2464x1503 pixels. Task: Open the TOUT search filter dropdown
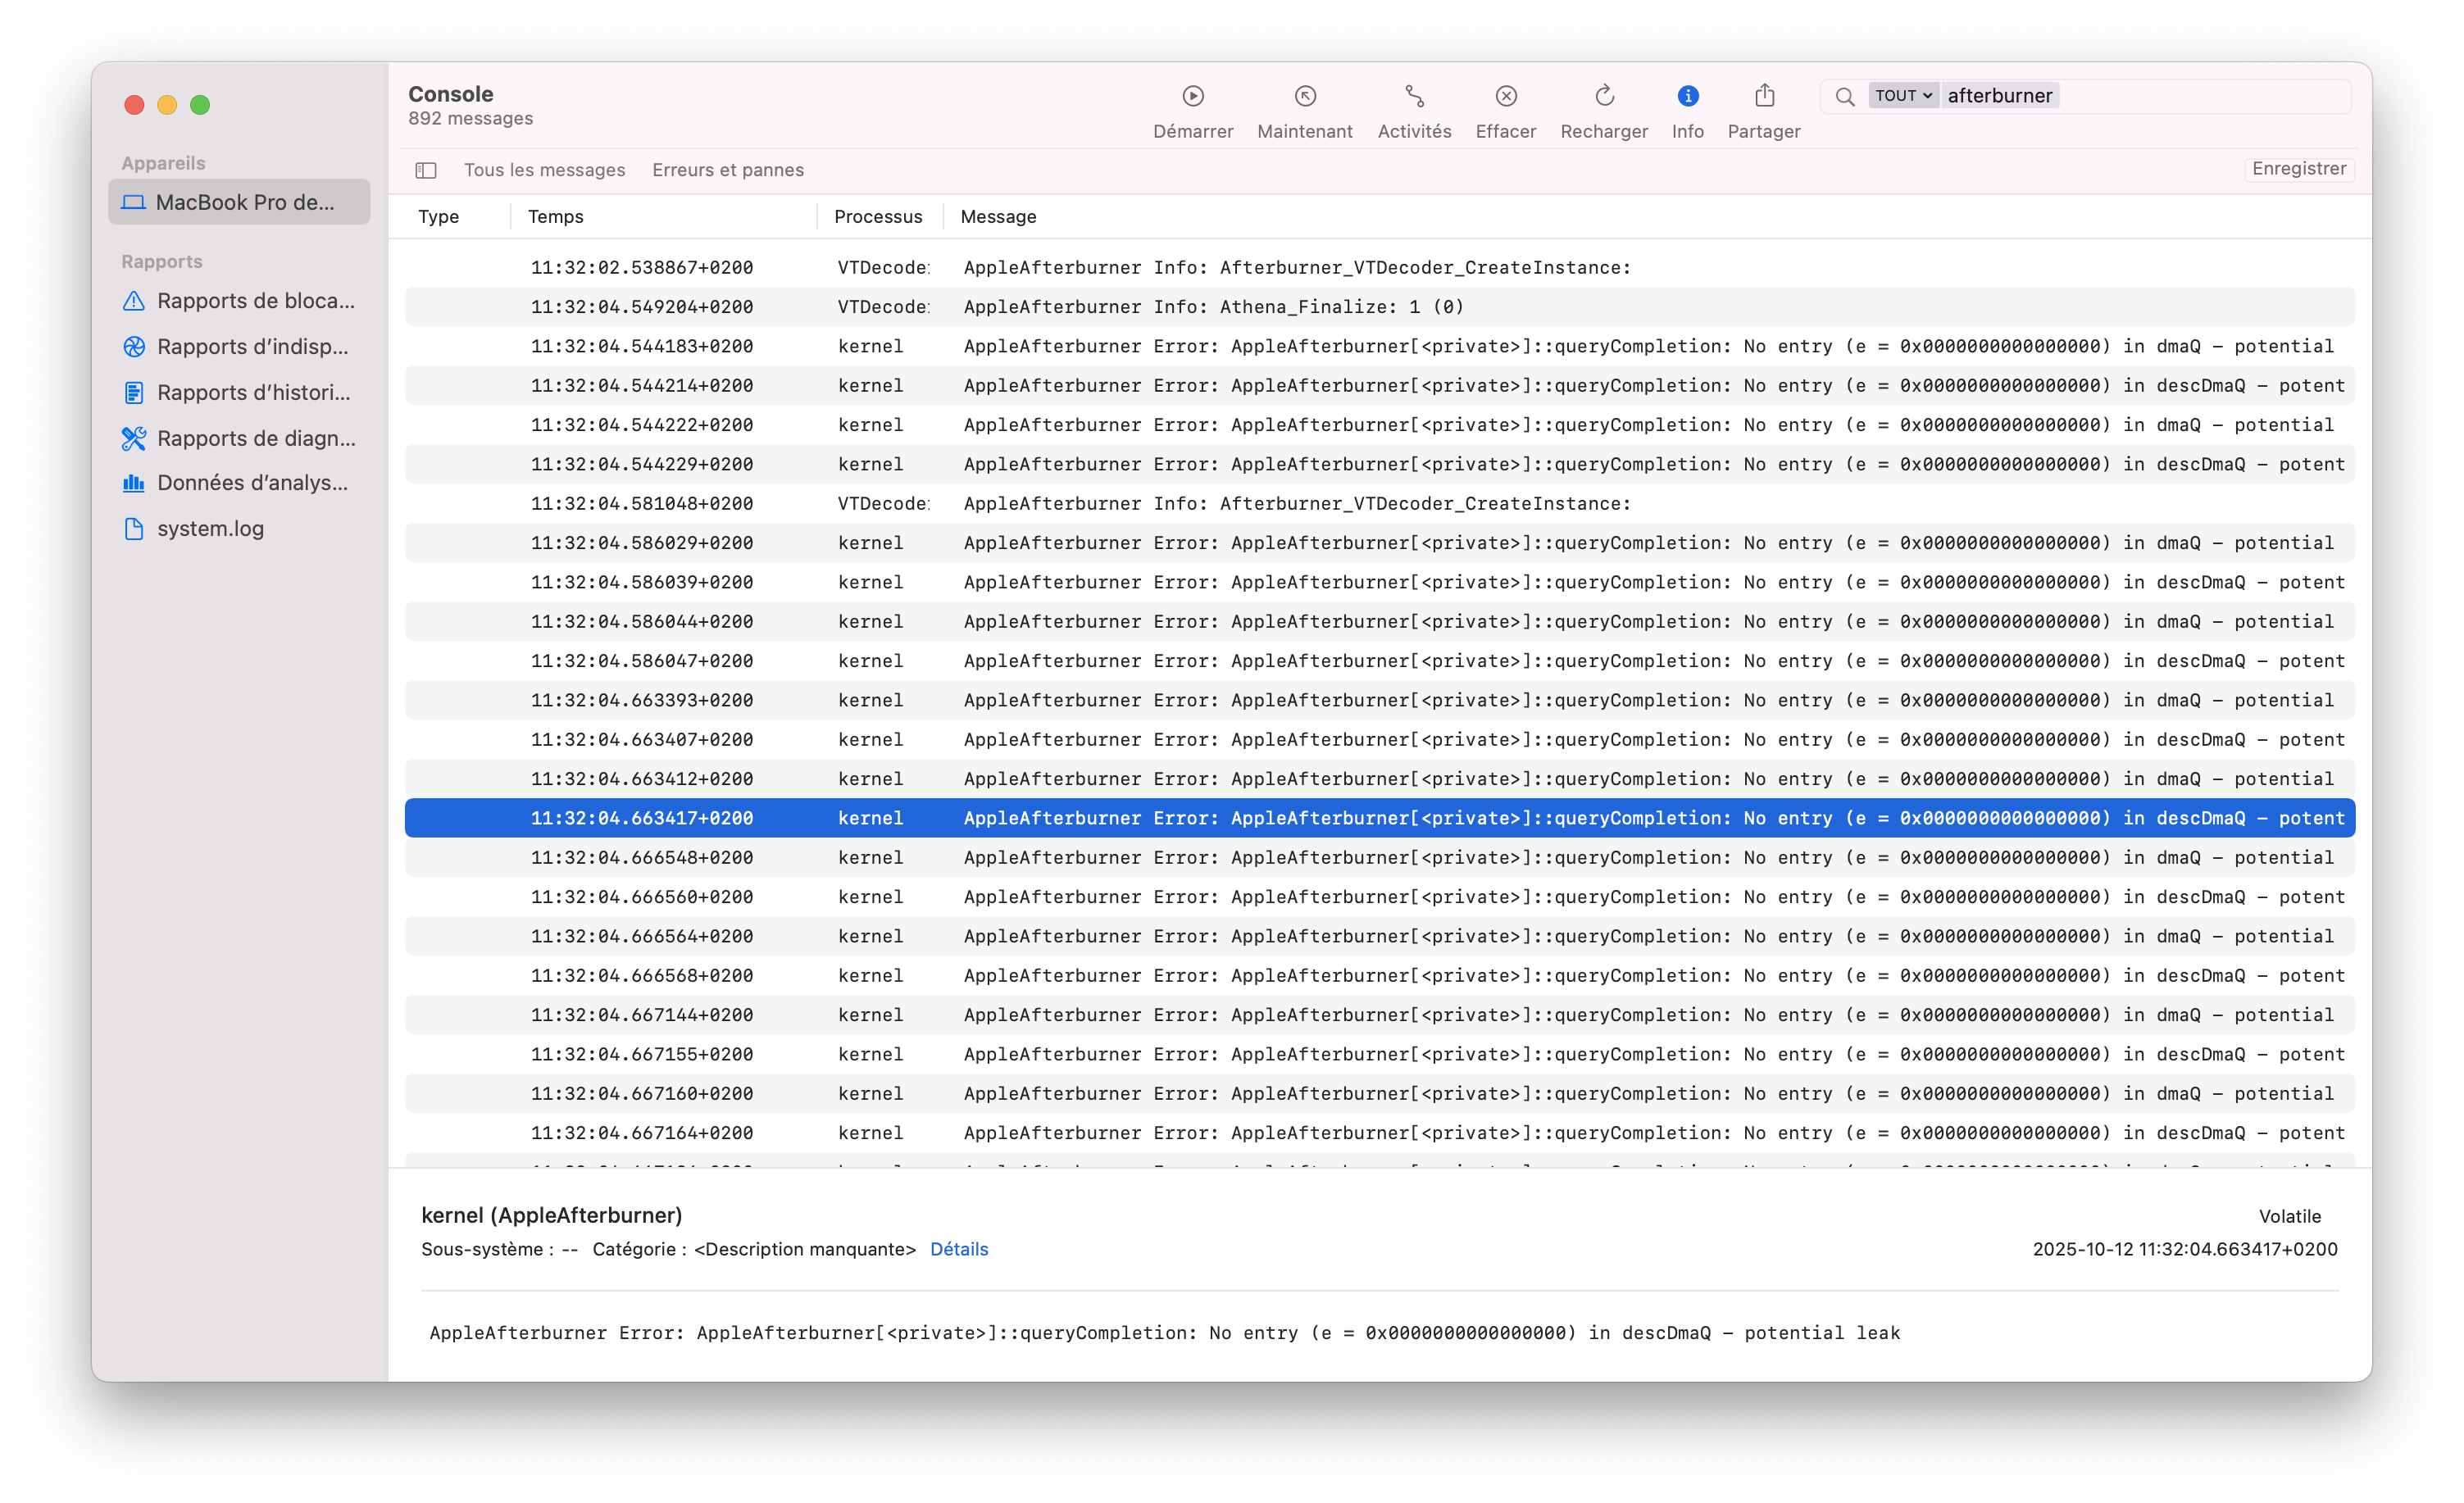pos(1902,96)
